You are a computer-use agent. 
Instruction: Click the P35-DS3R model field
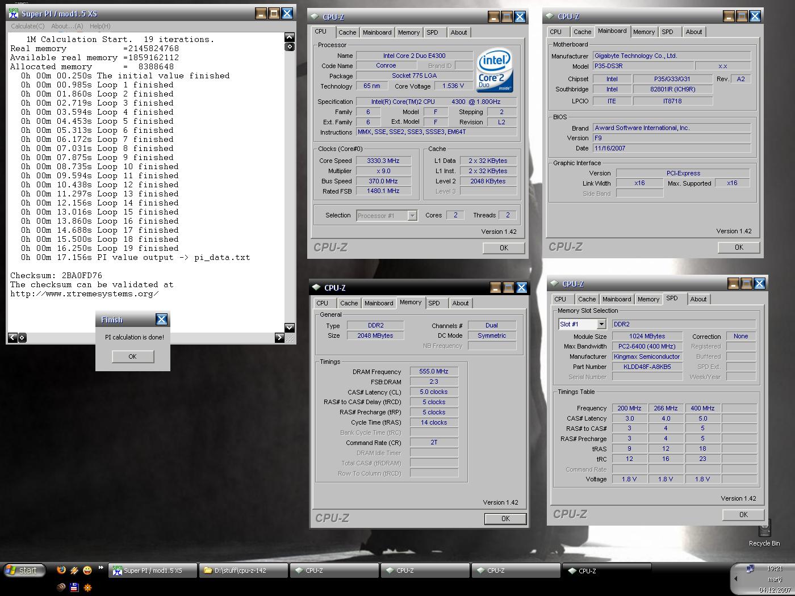click(x=643, y=66)
